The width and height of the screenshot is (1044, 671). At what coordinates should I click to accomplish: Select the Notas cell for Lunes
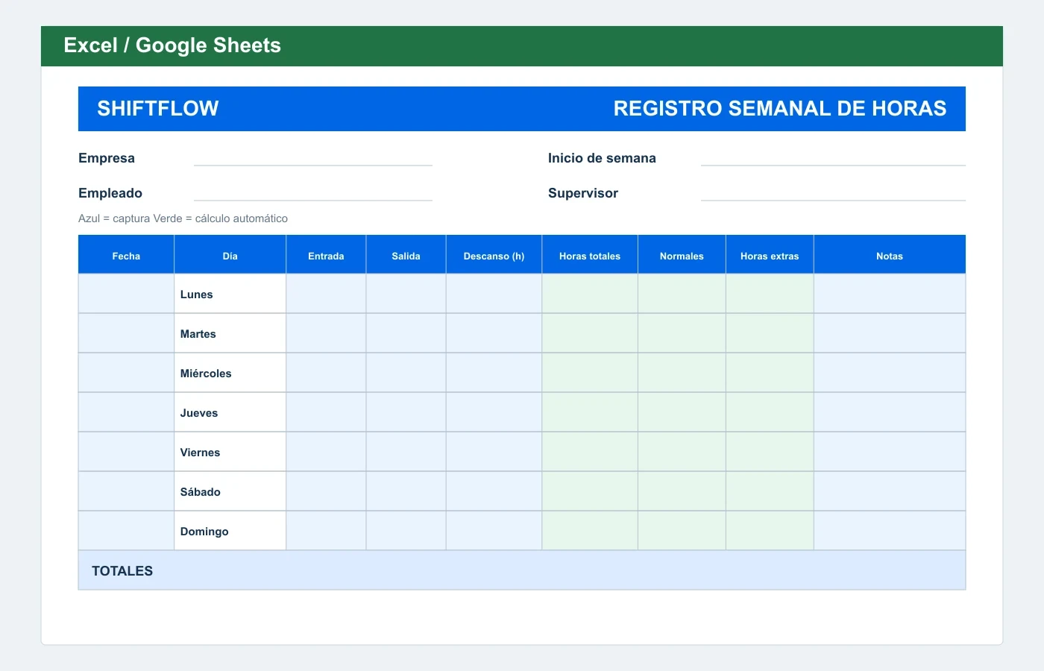(x=890, y=294)
